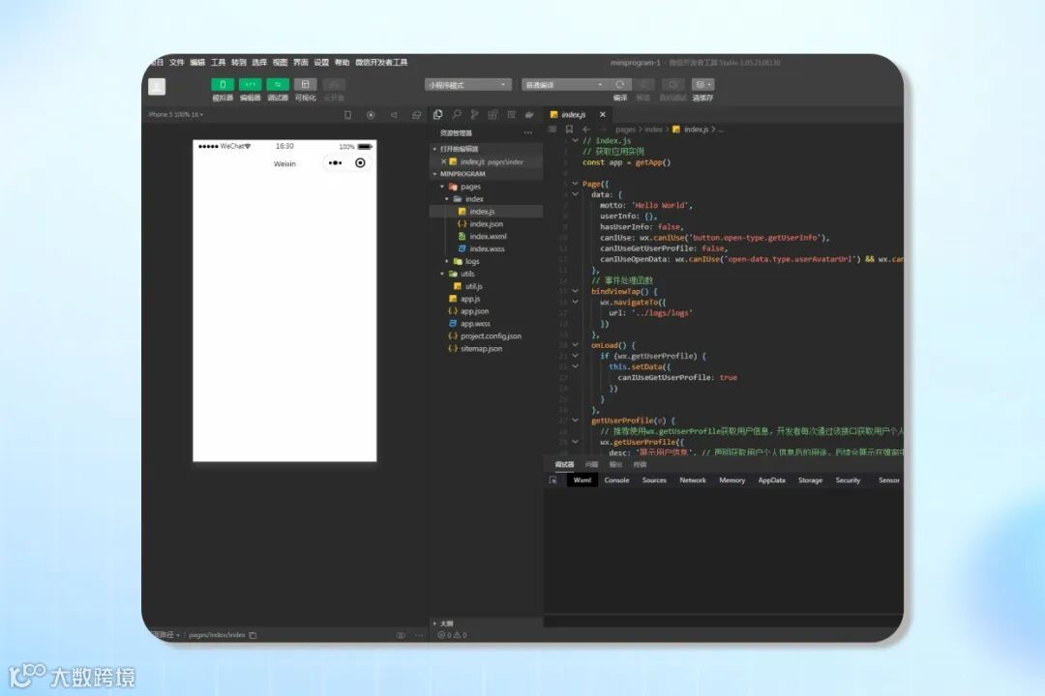1045x696 pixels.
Task: Click the user avatar in the toolbar
Action: (x=157, y=87)
